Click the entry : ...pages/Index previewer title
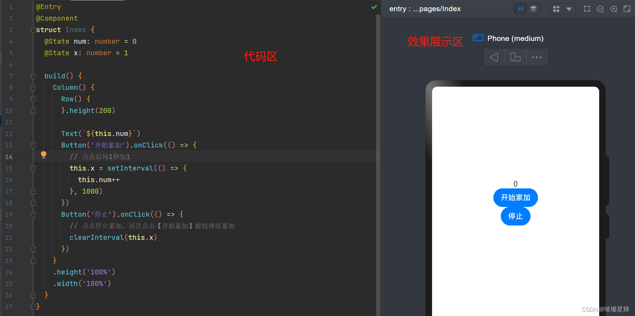This screenshot has height=316, width=635. [425, 9]
